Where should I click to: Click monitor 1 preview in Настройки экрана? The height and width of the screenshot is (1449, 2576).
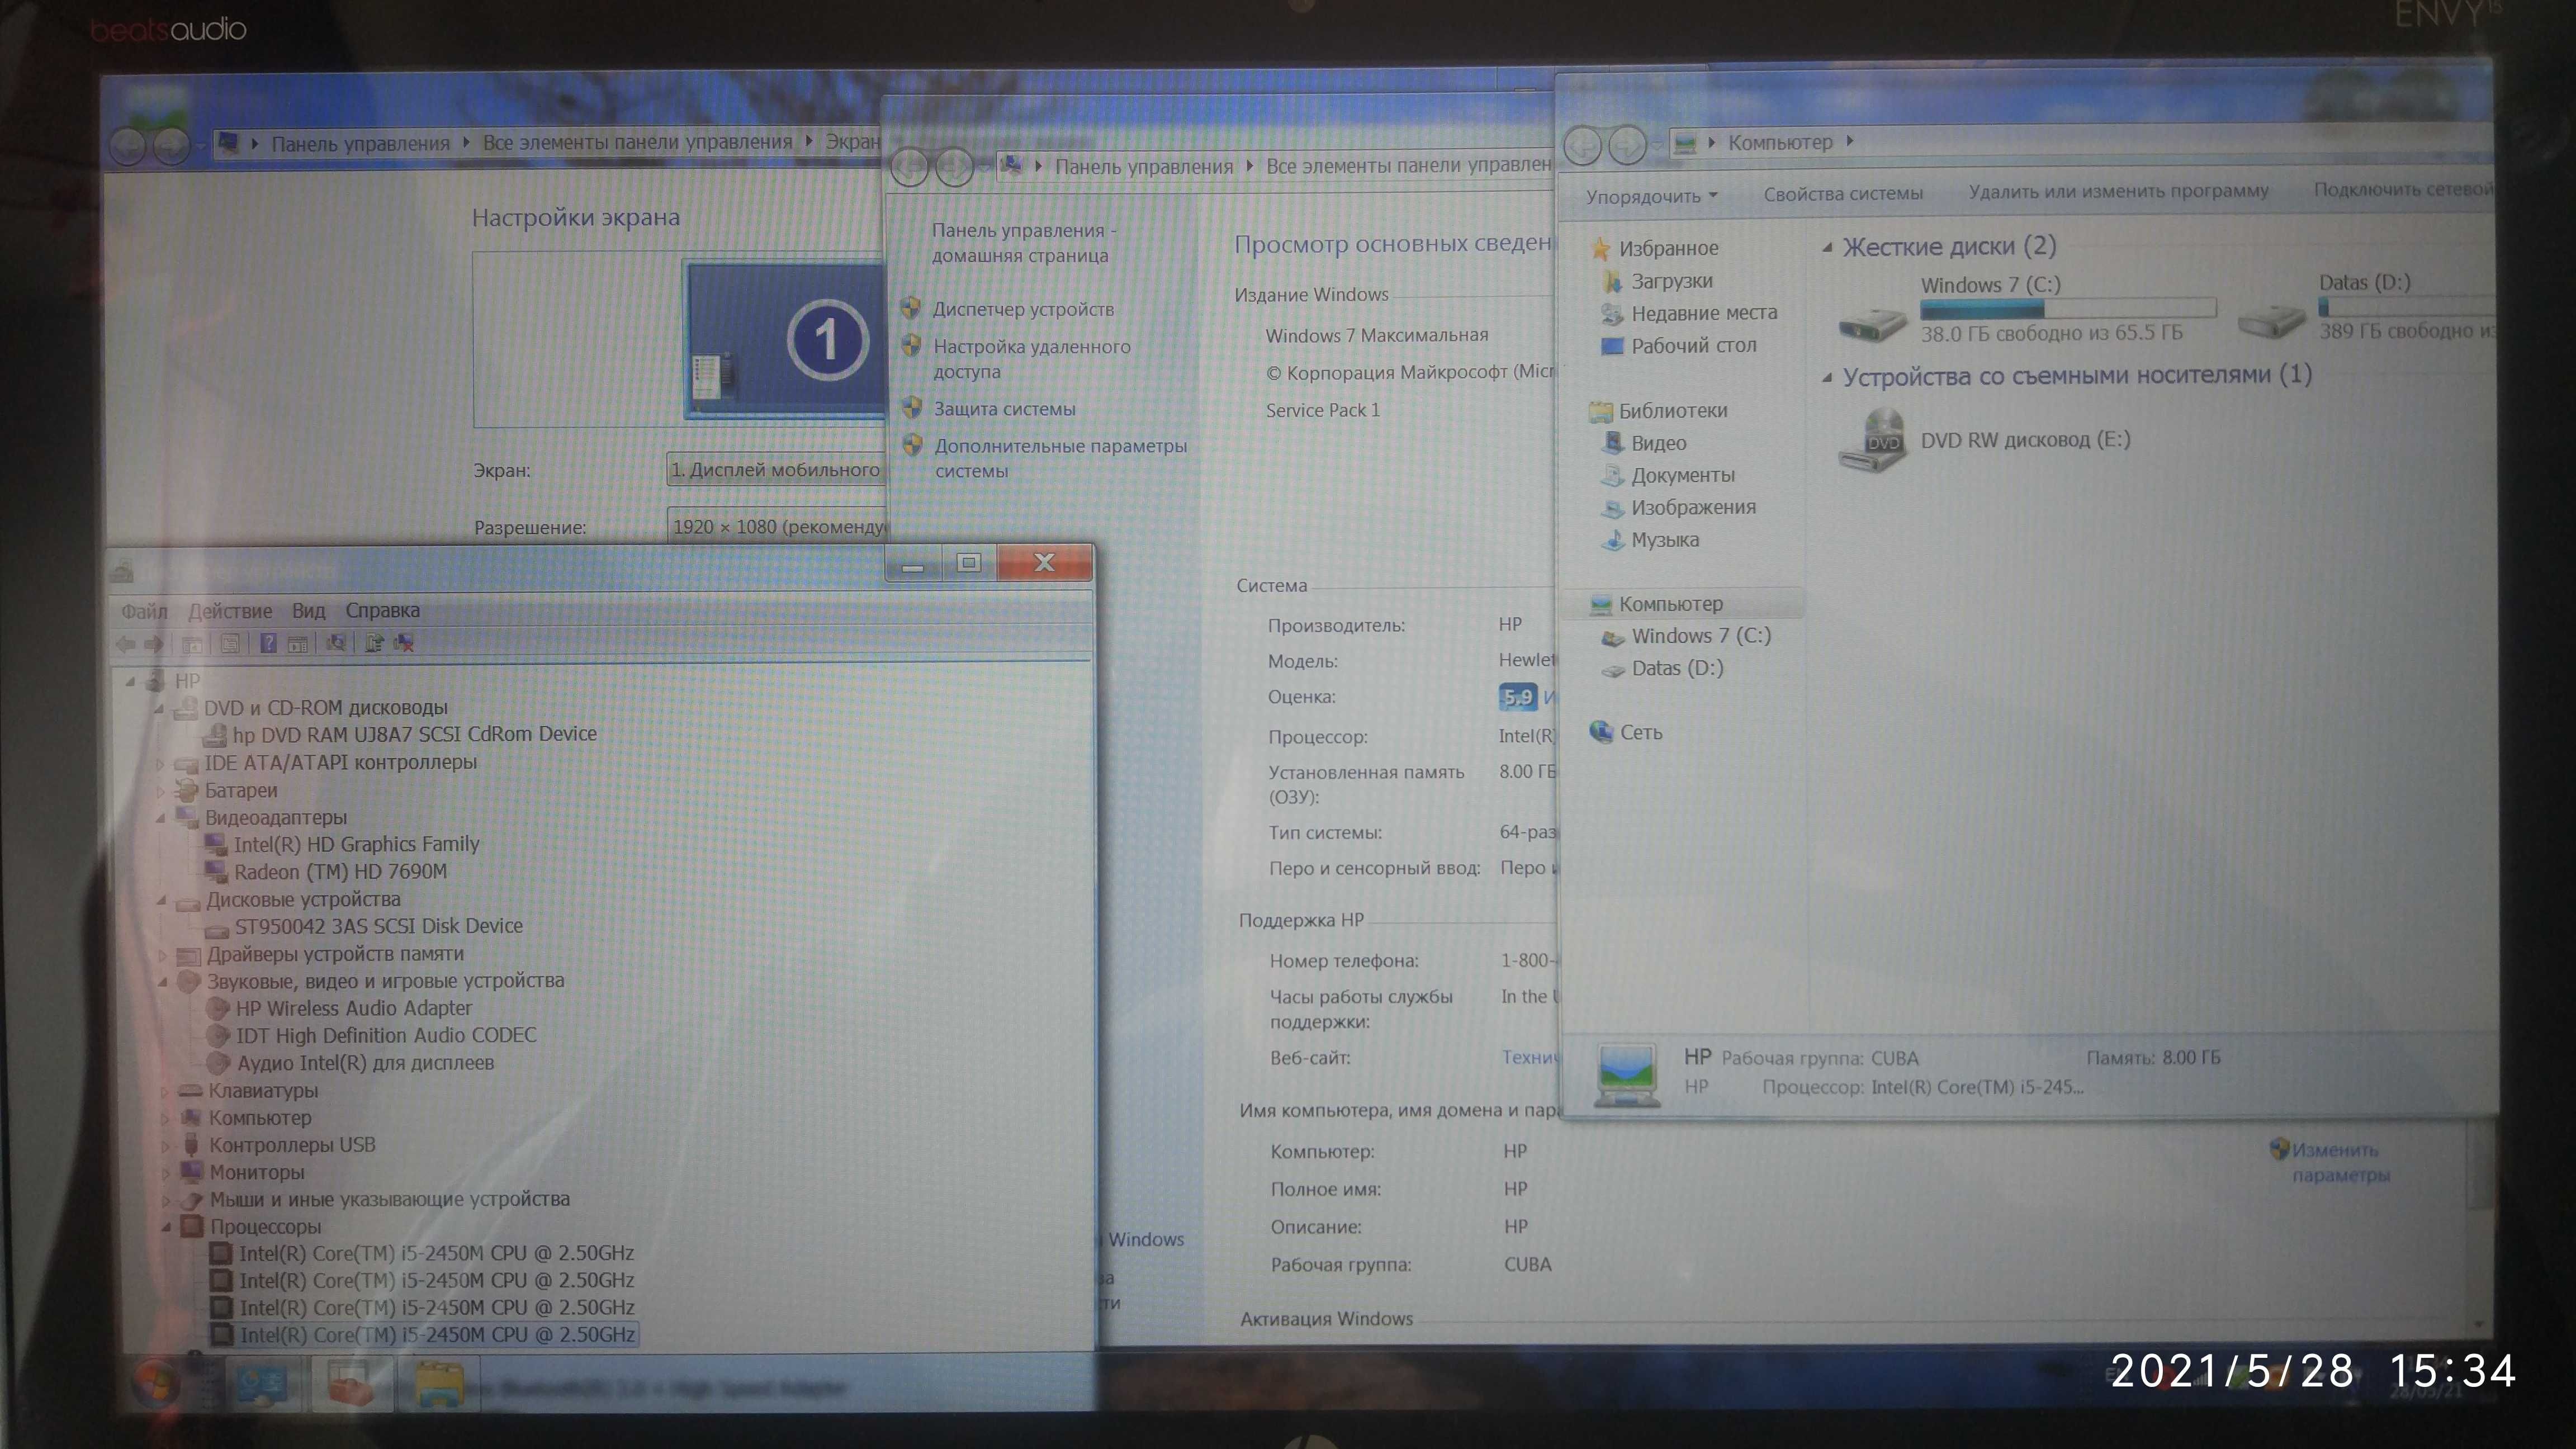click(x=784, y=340)
